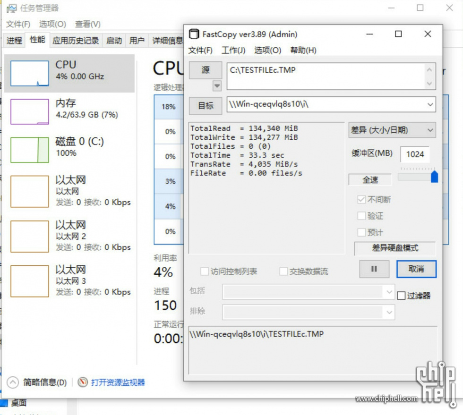Switch to the 用户 tab
The image size is (463, 415).
(x=137, y=41)
